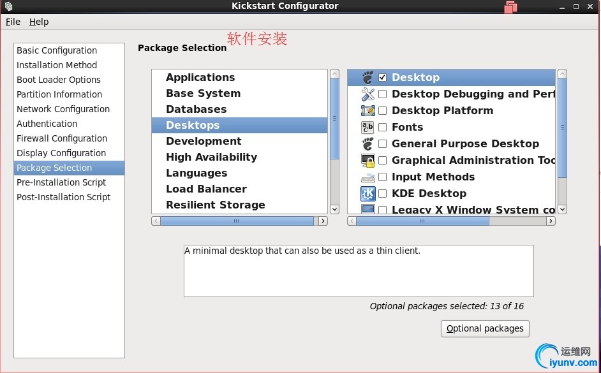Image resolution: width=601 pixels, height=373 pixels.
Task: Select the Load Balancer category
Action: pyautogui.click(x=239, y=189)
